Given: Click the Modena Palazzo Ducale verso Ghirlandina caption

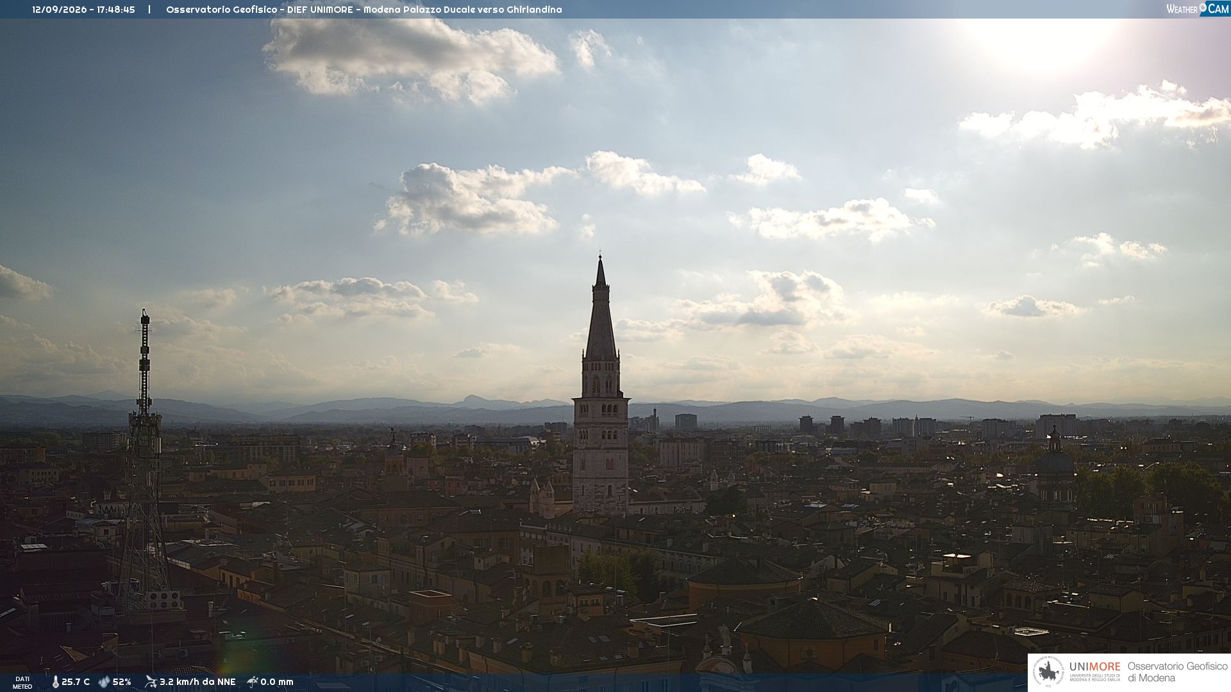Looking at the screenshot, I should point(462,10).
